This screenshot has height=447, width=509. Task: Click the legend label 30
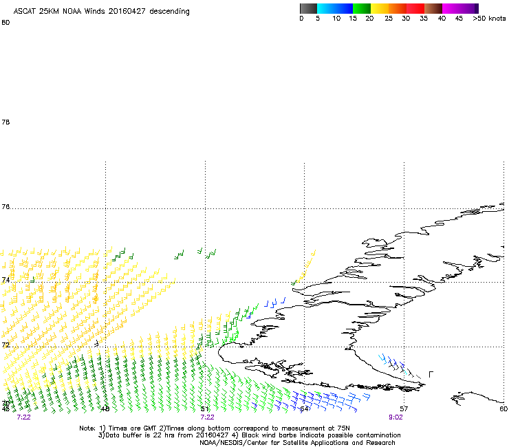coord(406,19)
